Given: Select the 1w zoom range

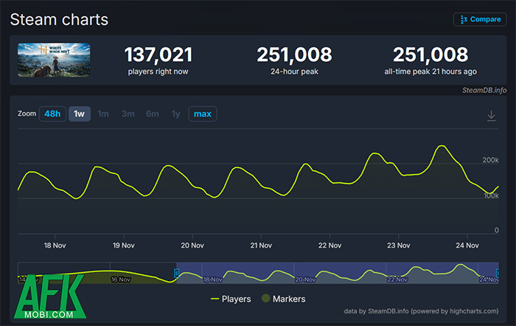Looking at the screenshot, I should (x=78, y=114).
